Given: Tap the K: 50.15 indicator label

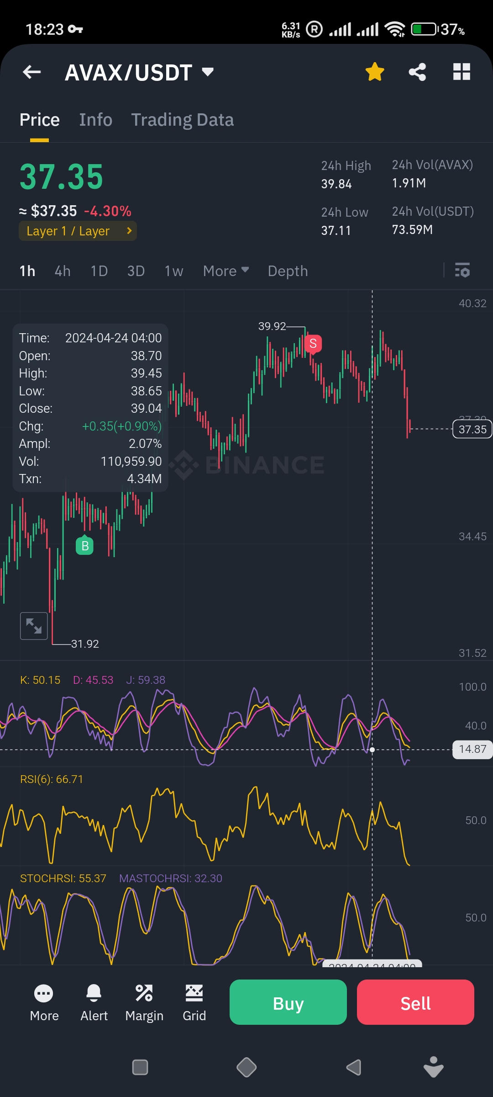Looking at the screenshot, I should click(40, 680).
